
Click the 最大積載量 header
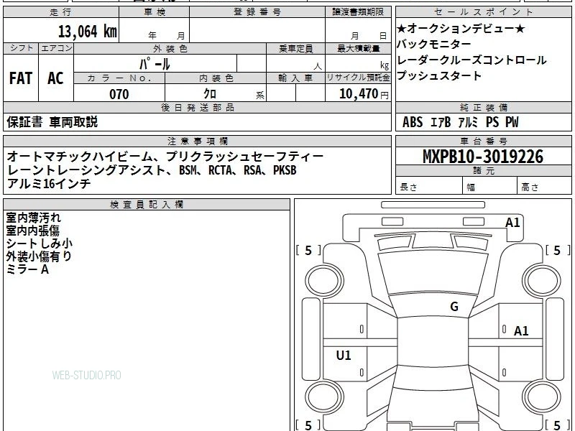(x=358, y=48)
